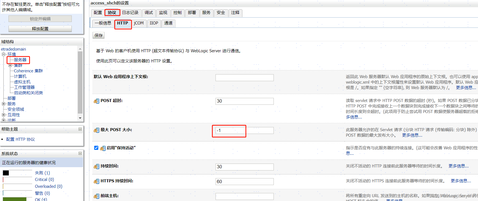Open the 监视 tab
478x201 pixels.
163,13
